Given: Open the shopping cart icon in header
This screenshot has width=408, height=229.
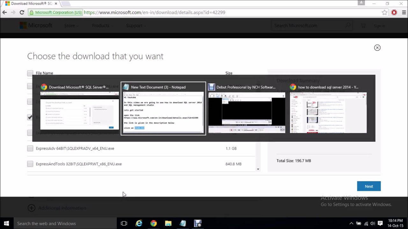Looking at the screenshot, I should click(x=363, y=26).
